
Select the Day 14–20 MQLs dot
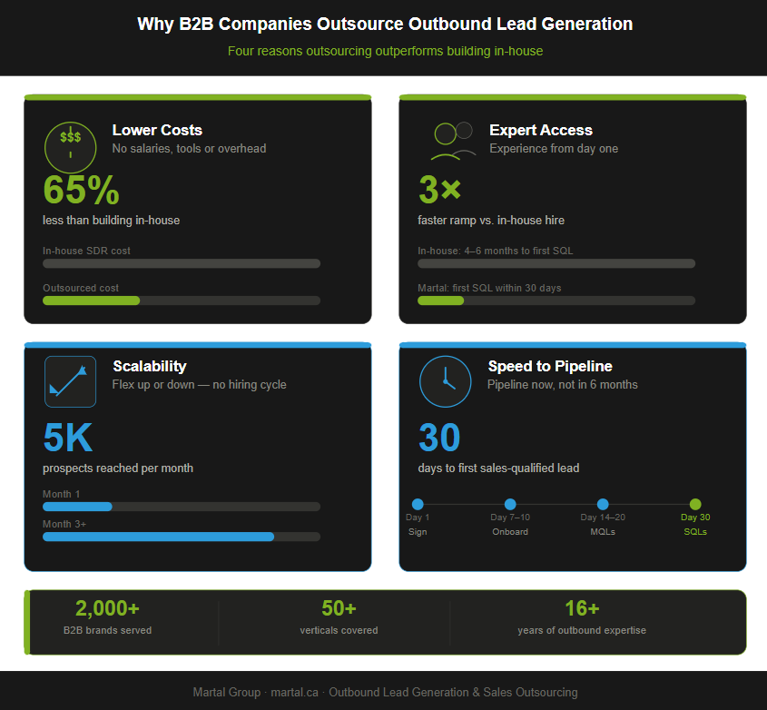(603, 504)
